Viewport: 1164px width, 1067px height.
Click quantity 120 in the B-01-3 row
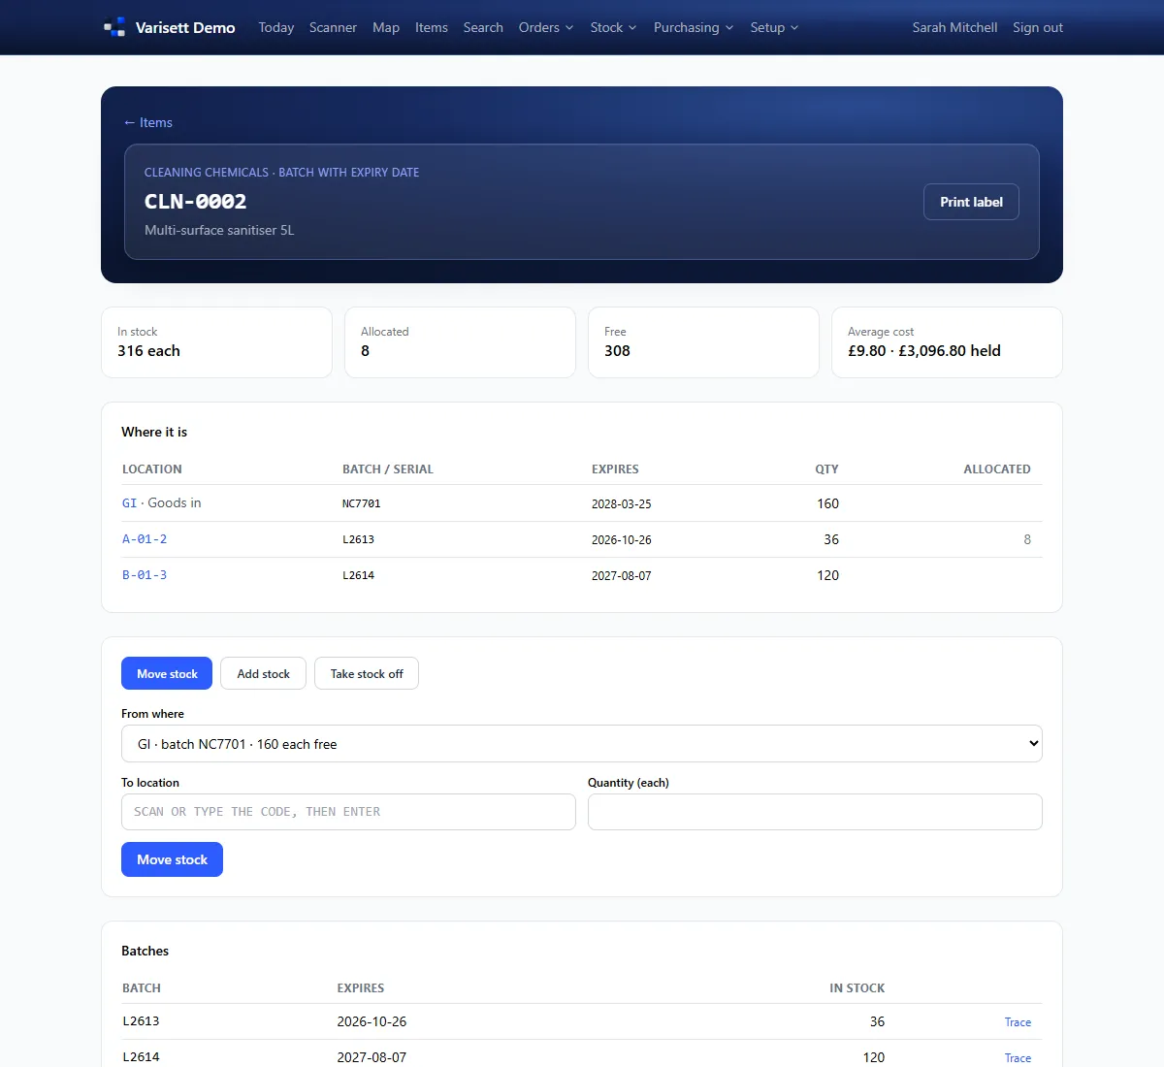pos(827,575)
